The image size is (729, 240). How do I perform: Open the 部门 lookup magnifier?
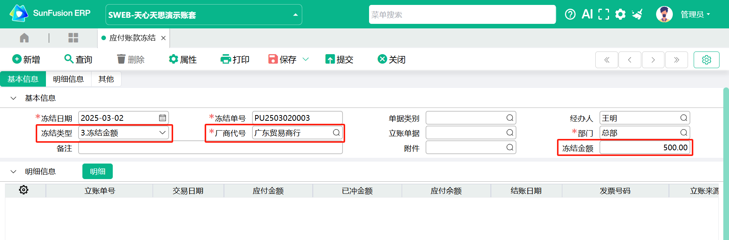point(684,132)
